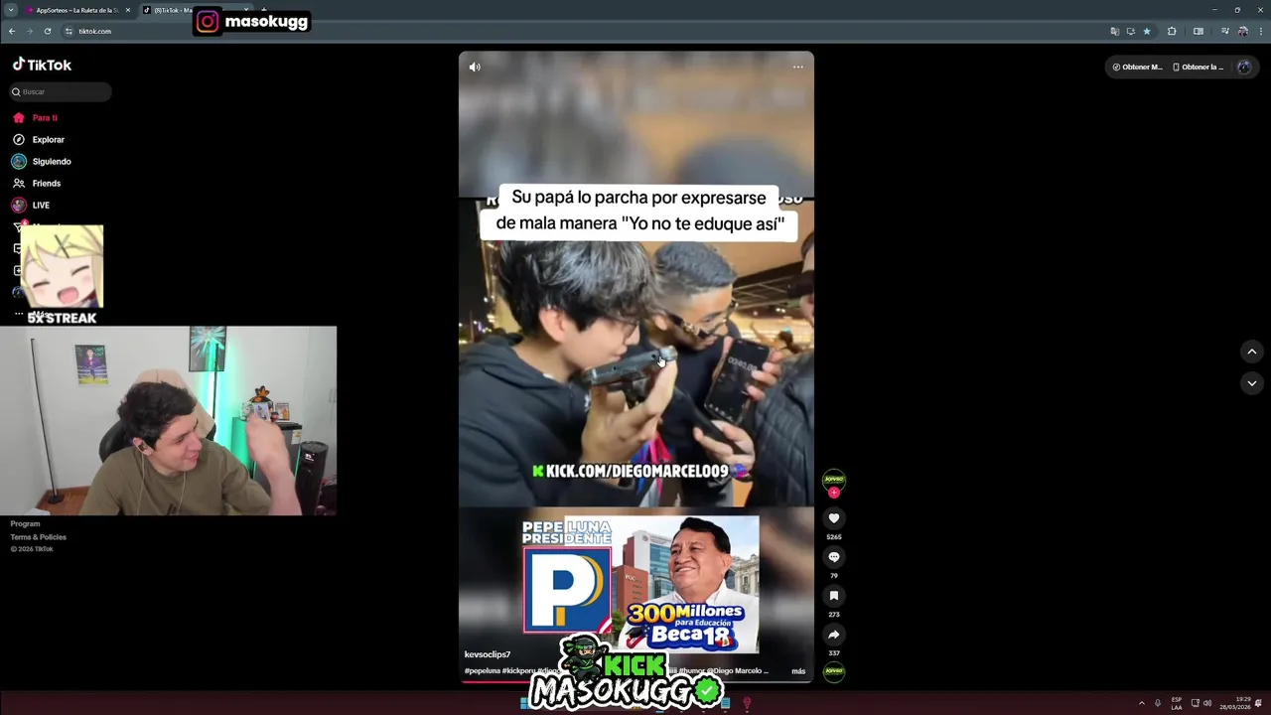Screen dimensions: 1271x715
Task: Open the comments bubble icon
Action: point(834,557)
